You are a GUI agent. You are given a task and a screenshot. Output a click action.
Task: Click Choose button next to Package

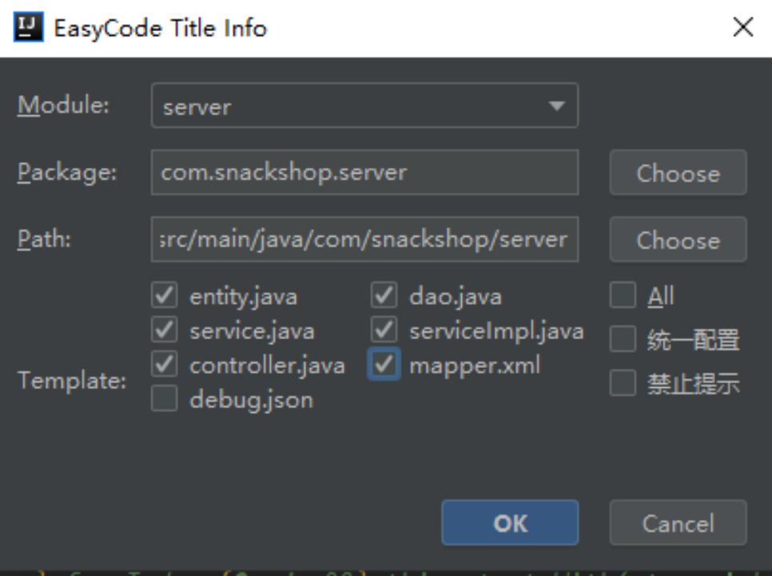tap(678, 173)
